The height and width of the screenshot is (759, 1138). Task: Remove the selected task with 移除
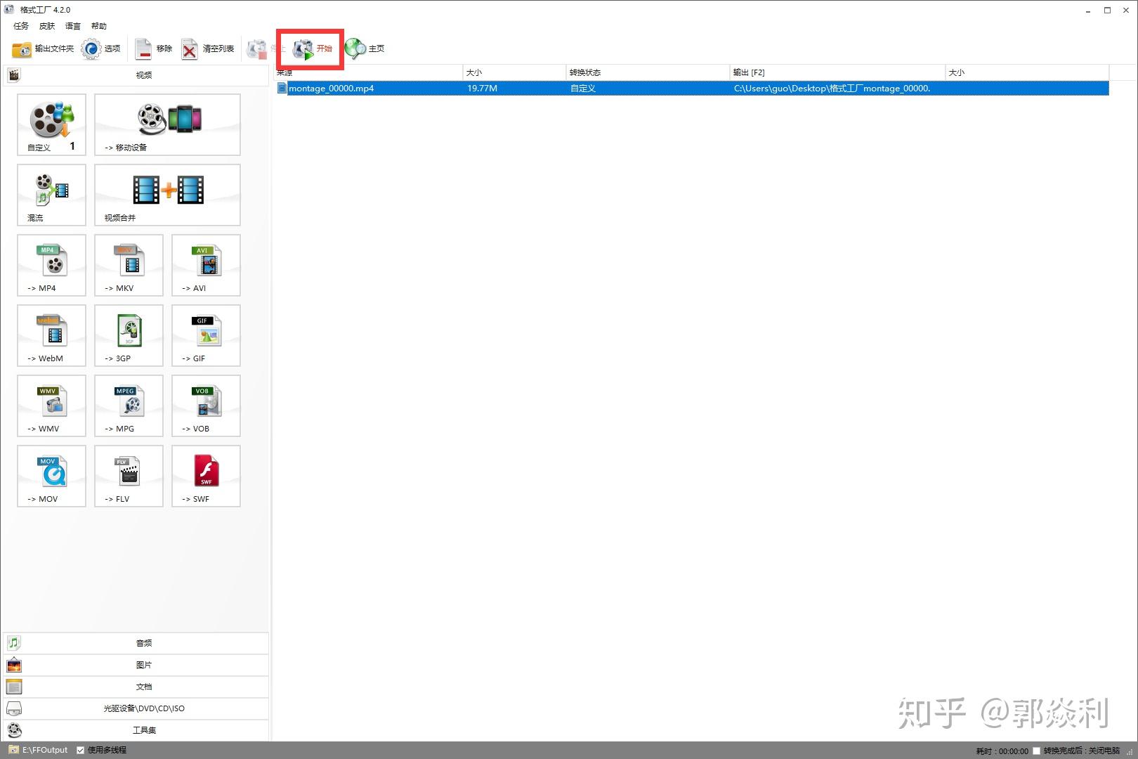(x=154, y=48)
